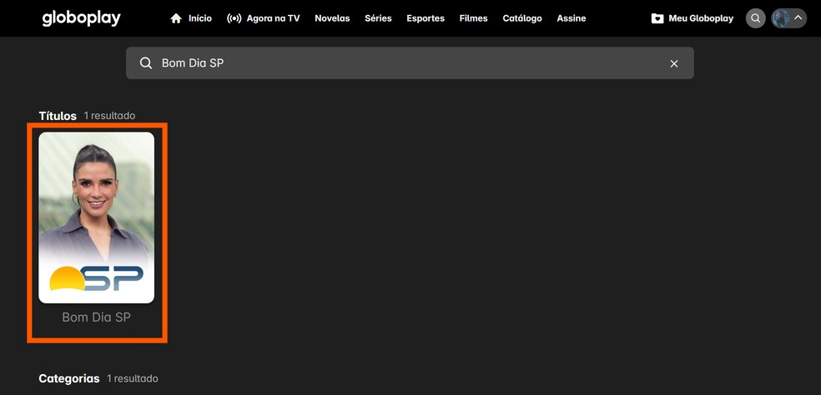Click the Bom Dia SP title text
The height and width of the screenshot is (395, 821).
(96, 317)
